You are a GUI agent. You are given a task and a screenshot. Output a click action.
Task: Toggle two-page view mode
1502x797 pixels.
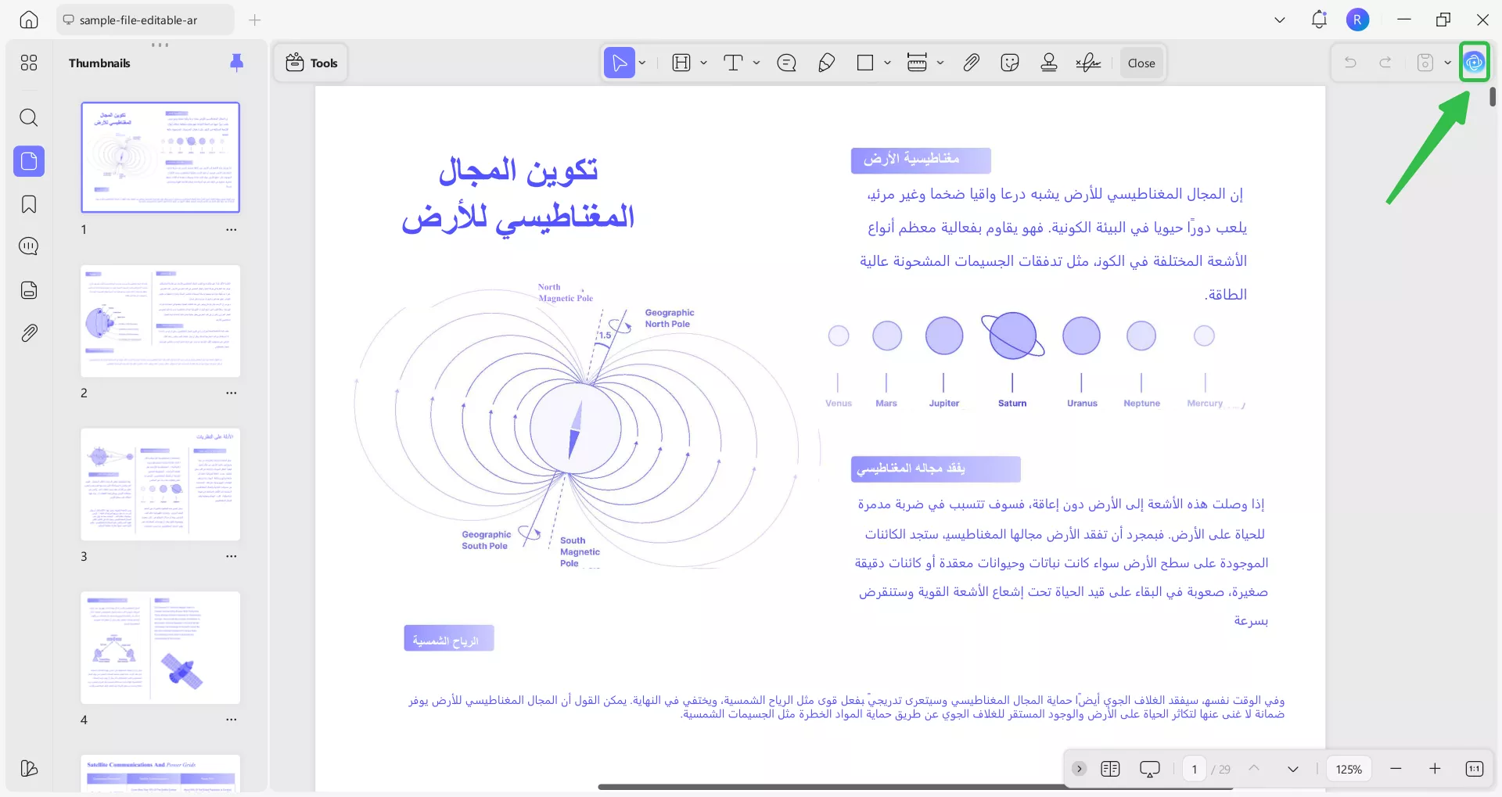pos(1110,768)
